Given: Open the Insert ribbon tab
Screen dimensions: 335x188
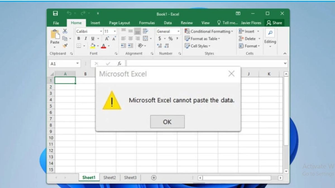Looking at the screenshot, I should click(95, 23).
